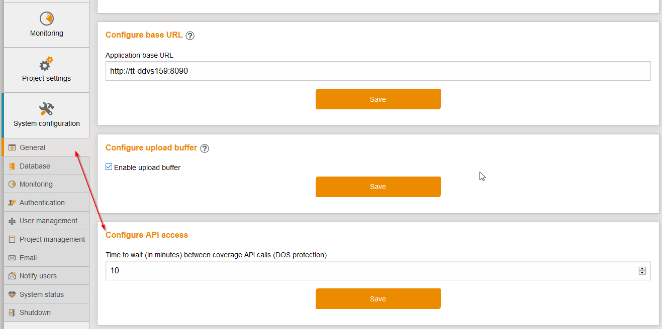Open Notify users menu entry

pos(38,276)
